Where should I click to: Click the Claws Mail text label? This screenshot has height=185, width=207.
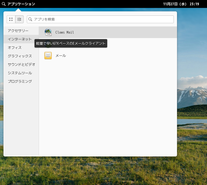pyautogui.click(x=64, y=32)
